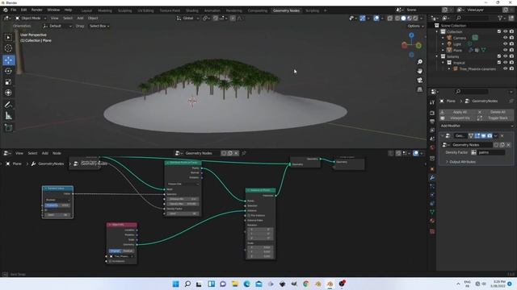Screen dimensions: 517x290
Task: Expand Tree_Phoenix canariensis outliner item
Action: point(449,69)
